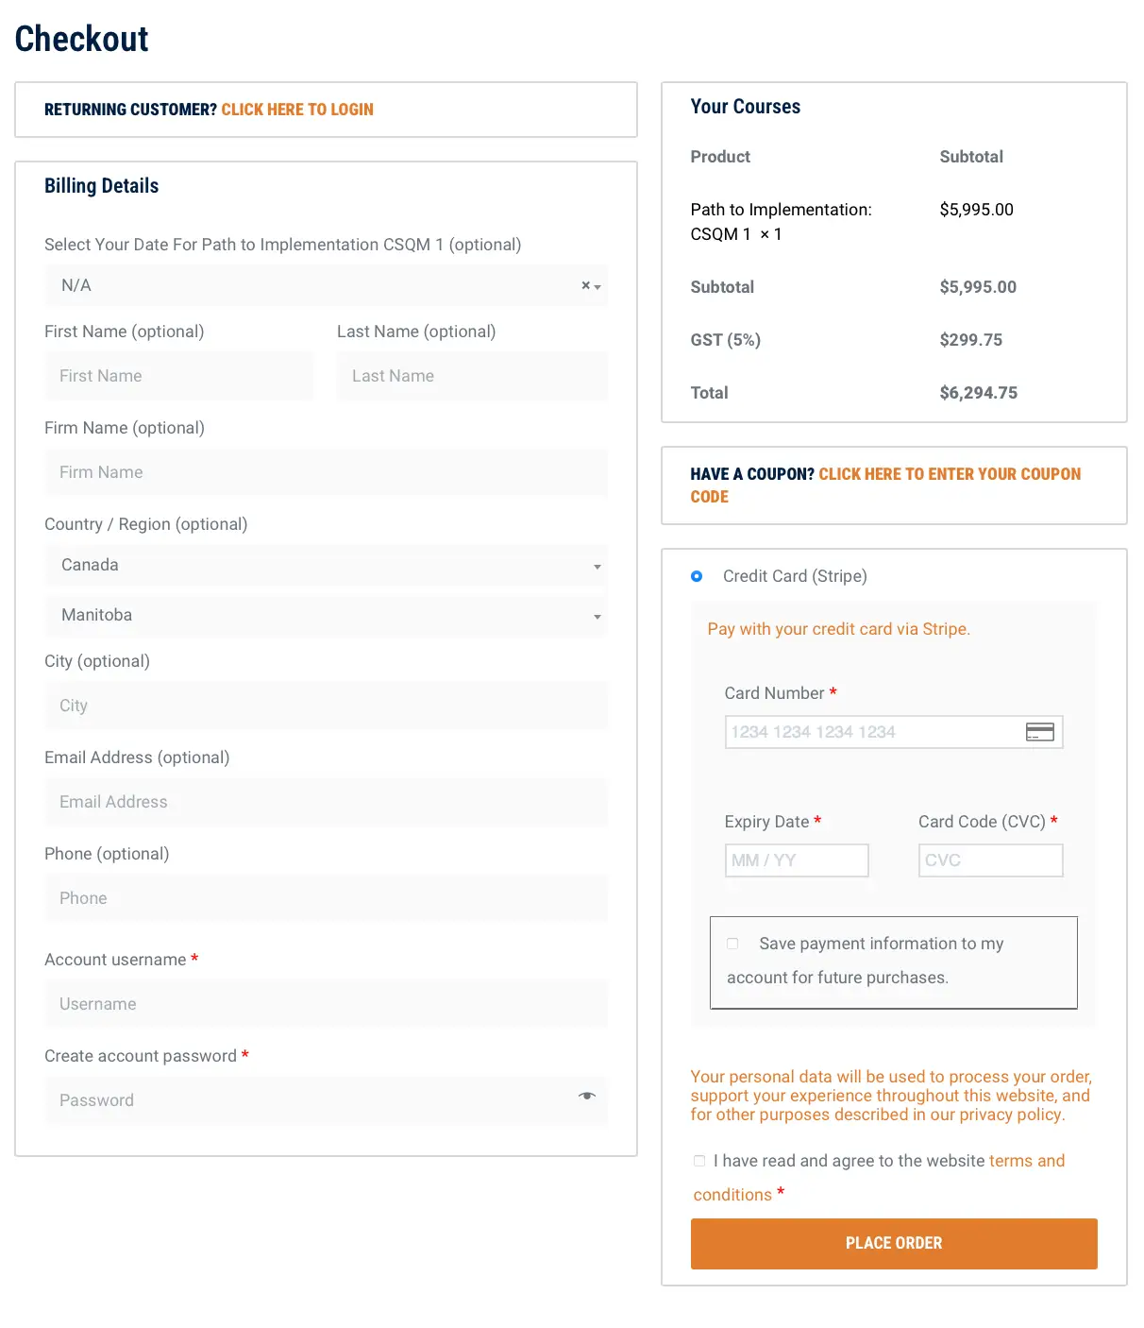Image resolution: width=1144 pixels, height=1328 pixels.
Task: Click the credit card icon in Card Number field
Action: point(1039,732)
